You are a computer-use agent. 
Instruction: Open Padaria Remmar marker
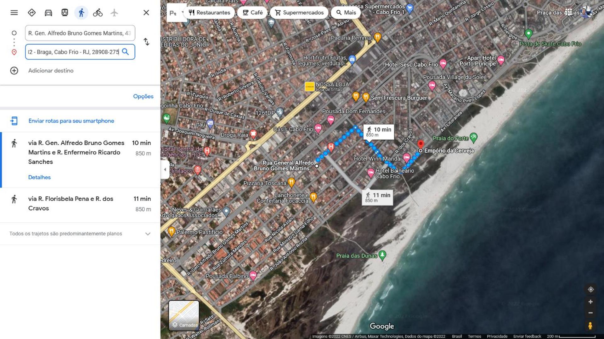pyautogui.click(x=378, y=37)
